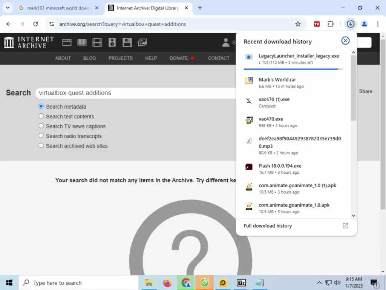This screenshot has height=290, width=386.
Task: Switch to mark101 minecraft world download tab
Action: pyautogui.click(x=59, y=8)
